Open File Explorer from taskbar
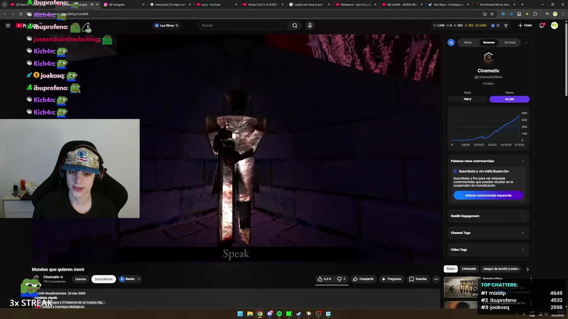Screen dimensions: 568x319 (250, 314)
